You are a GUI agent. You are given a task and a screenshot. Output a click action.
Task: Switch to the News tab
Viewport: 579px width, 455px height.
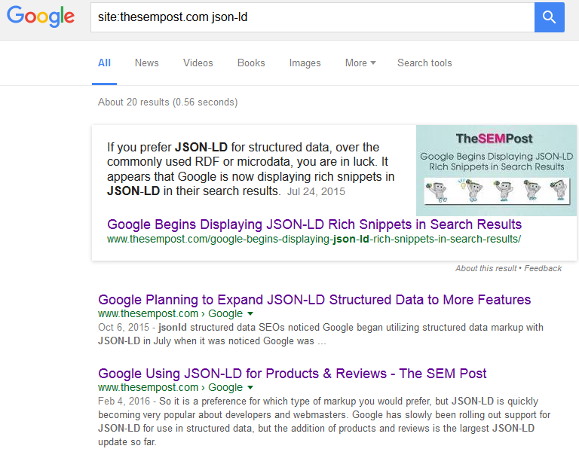[x=146, y=63]
